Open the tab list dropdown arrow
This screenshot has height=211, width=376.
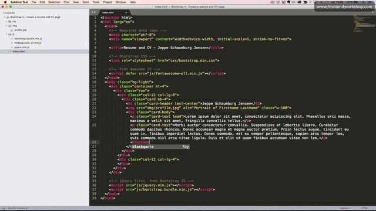pyautogui.click(x=372, y=12)
